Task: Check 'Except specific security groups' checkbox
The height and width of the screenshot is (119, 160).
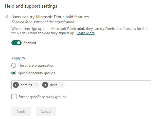Action: tap(14, 97)
